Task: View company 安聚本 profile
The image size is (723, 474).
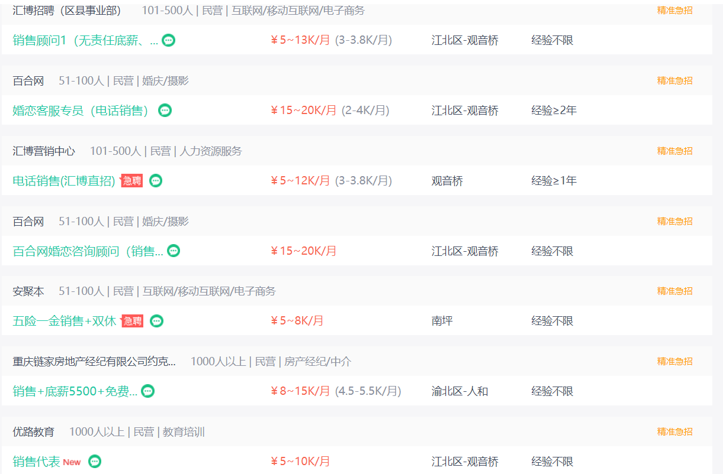Action: (28, 291)
